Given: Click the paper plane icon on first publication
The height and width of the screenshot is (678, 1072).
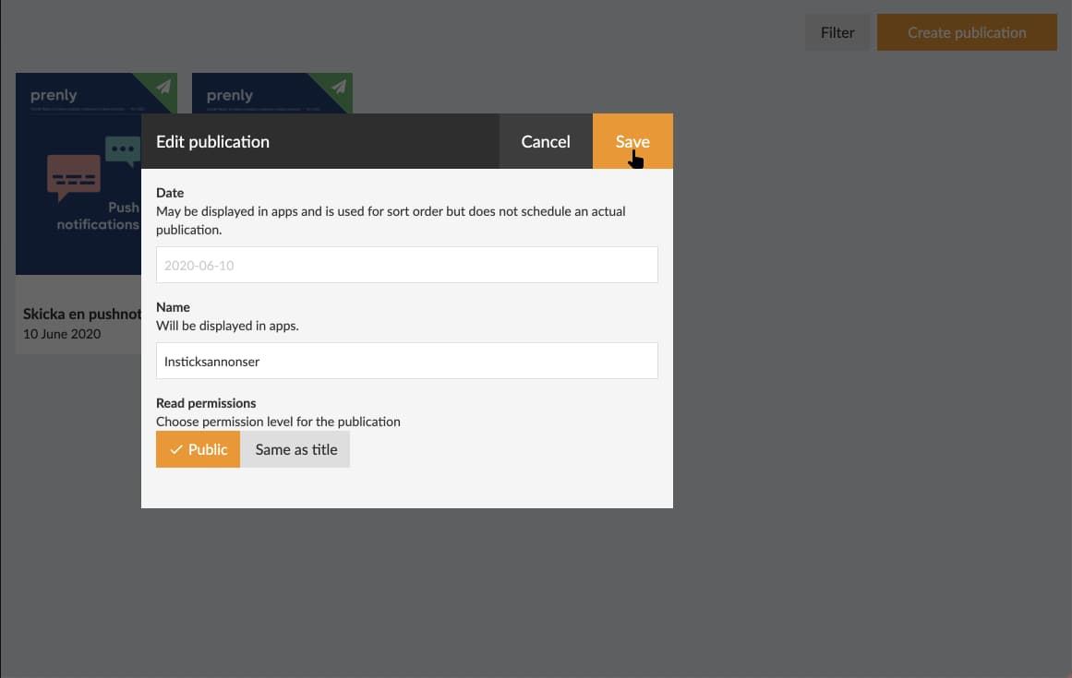Looking at the screenshot, I should coord(163,87).
